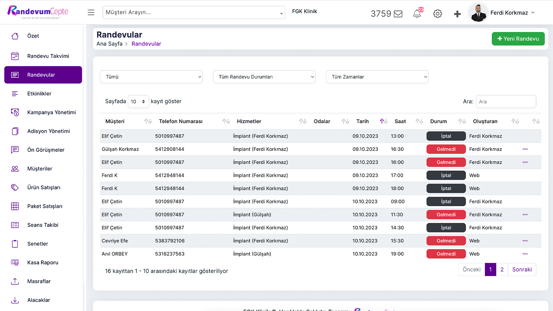553x311 pixels.
Task: Open messages envelope icon next to 3759
Action: coord(398,14)
